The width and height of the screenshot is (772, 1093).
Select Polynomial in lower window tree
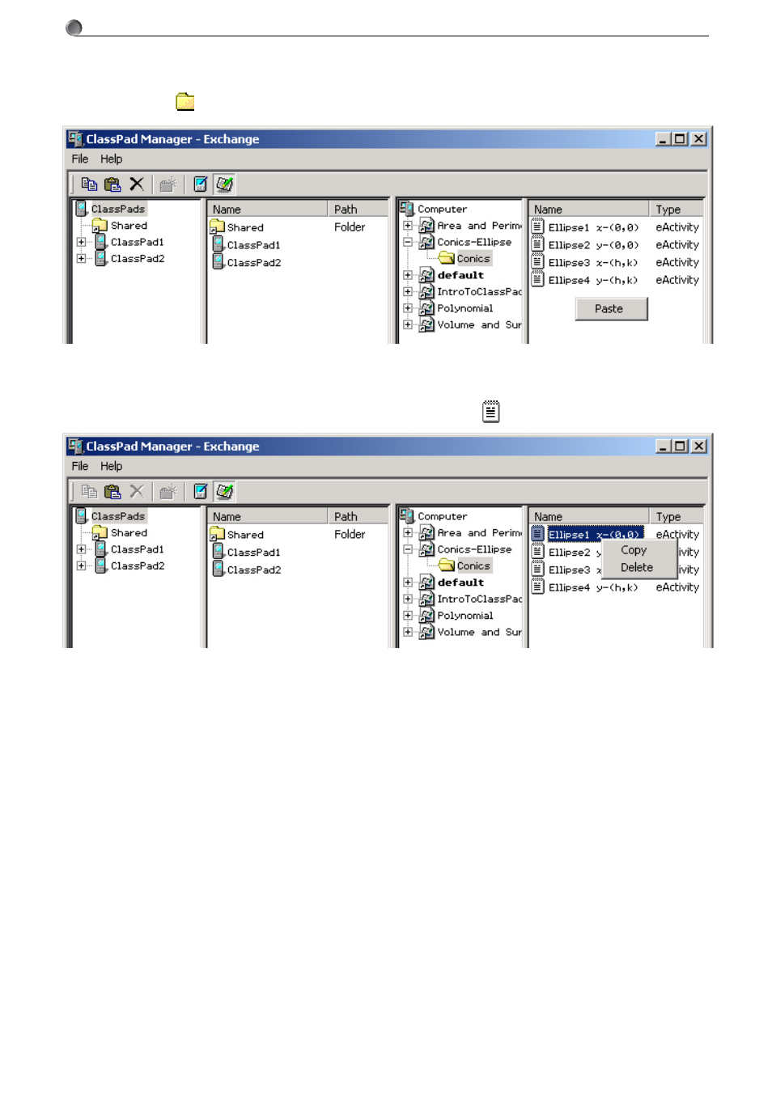(464, 616)
